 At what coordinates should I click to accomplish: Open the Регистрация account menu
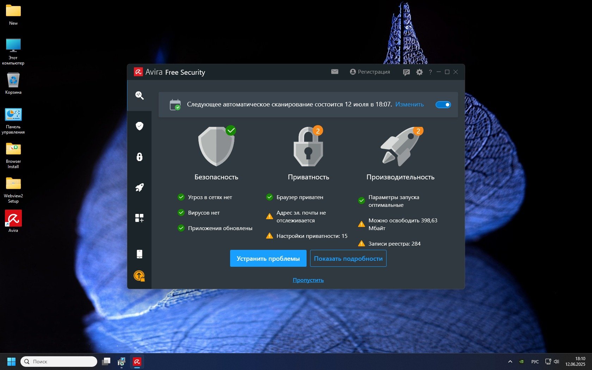(x=370, y=72)
